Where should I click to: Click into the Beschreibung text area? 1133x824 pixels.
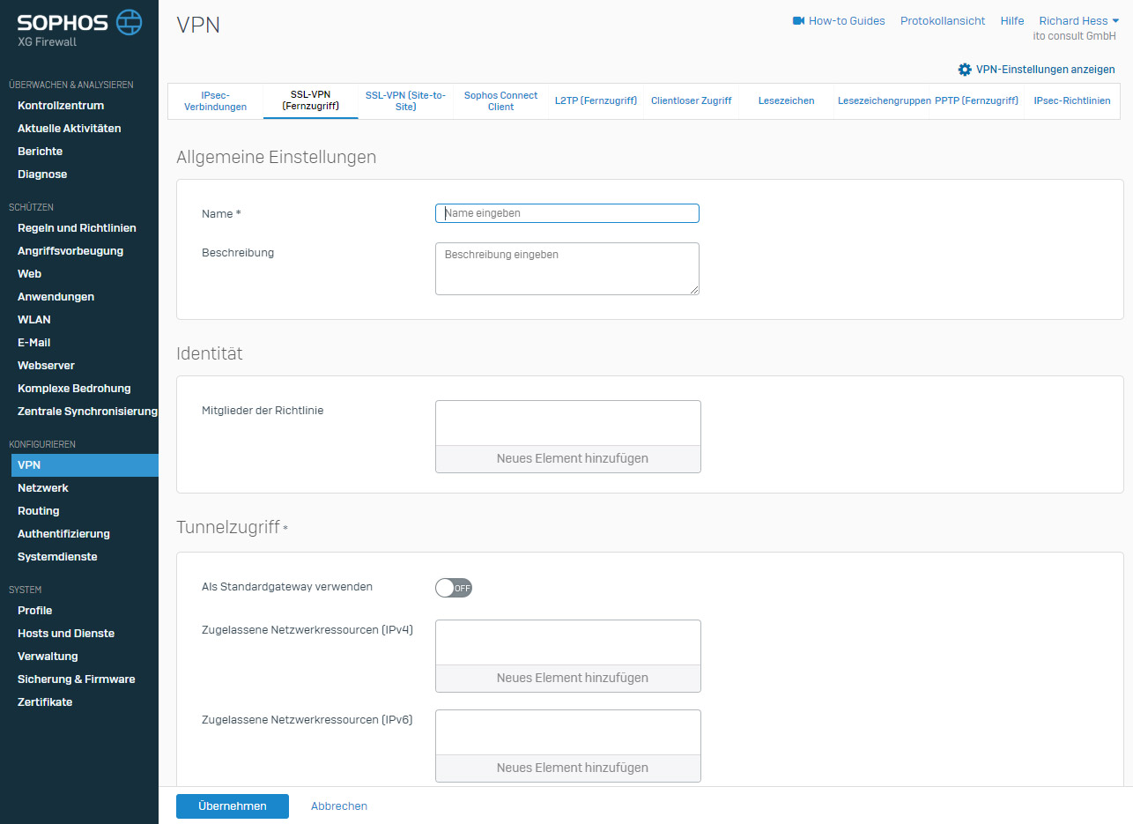click(566, 268)
